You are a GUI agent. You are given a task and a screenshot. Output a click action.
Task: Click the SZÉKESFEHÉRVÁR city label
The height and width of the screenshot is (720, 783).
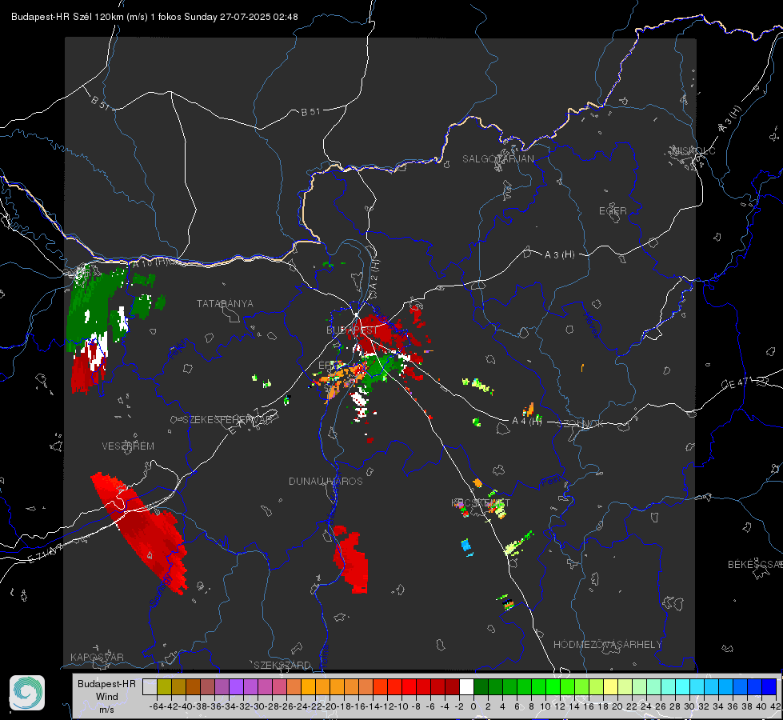pyautogui.click(x=230, y=420)
